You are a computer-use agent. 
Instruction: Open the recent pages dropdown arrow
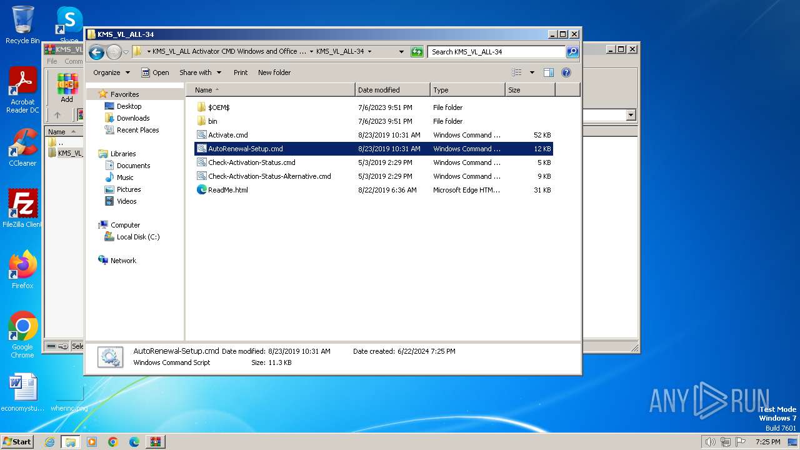pos(126,52)
